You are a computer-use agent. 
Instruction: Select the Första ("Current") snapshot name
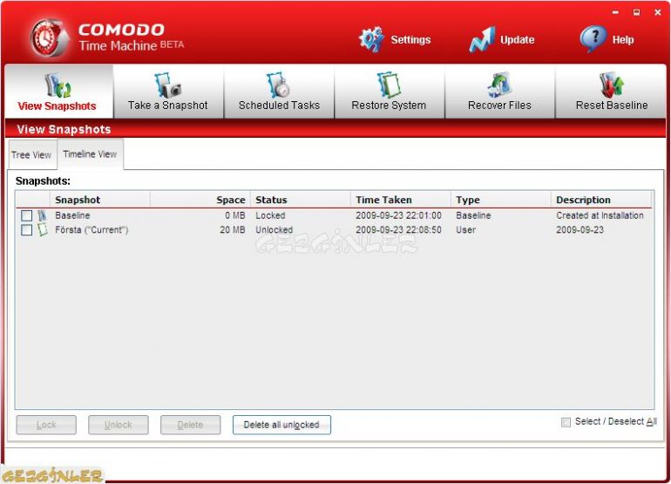[91, 230]
